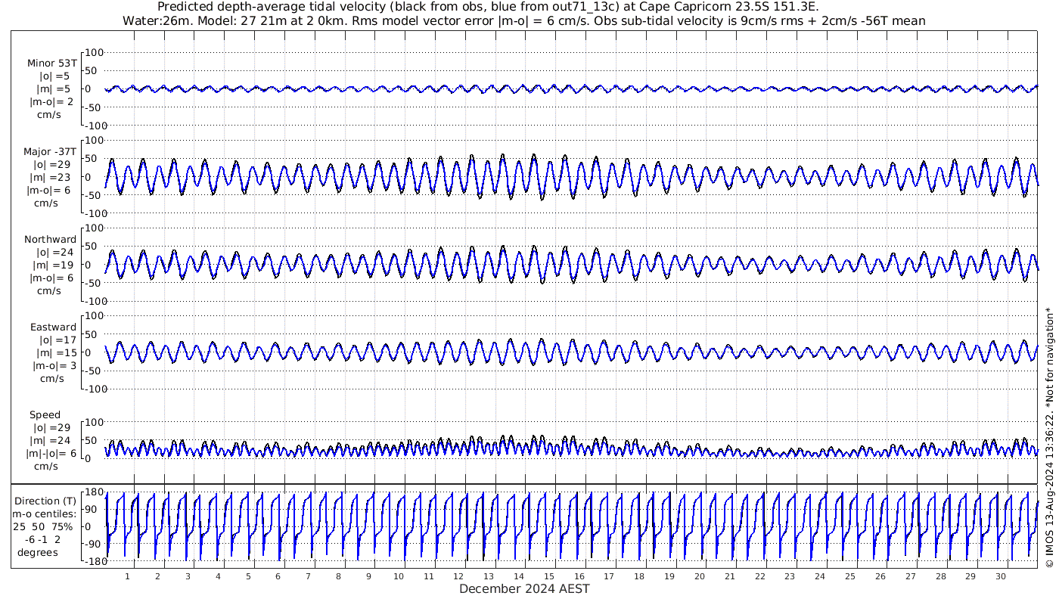Click '|m|-|o|= 6' in the Speed panel
This screenshot has height=605, width=1059.
coord(51,454)
